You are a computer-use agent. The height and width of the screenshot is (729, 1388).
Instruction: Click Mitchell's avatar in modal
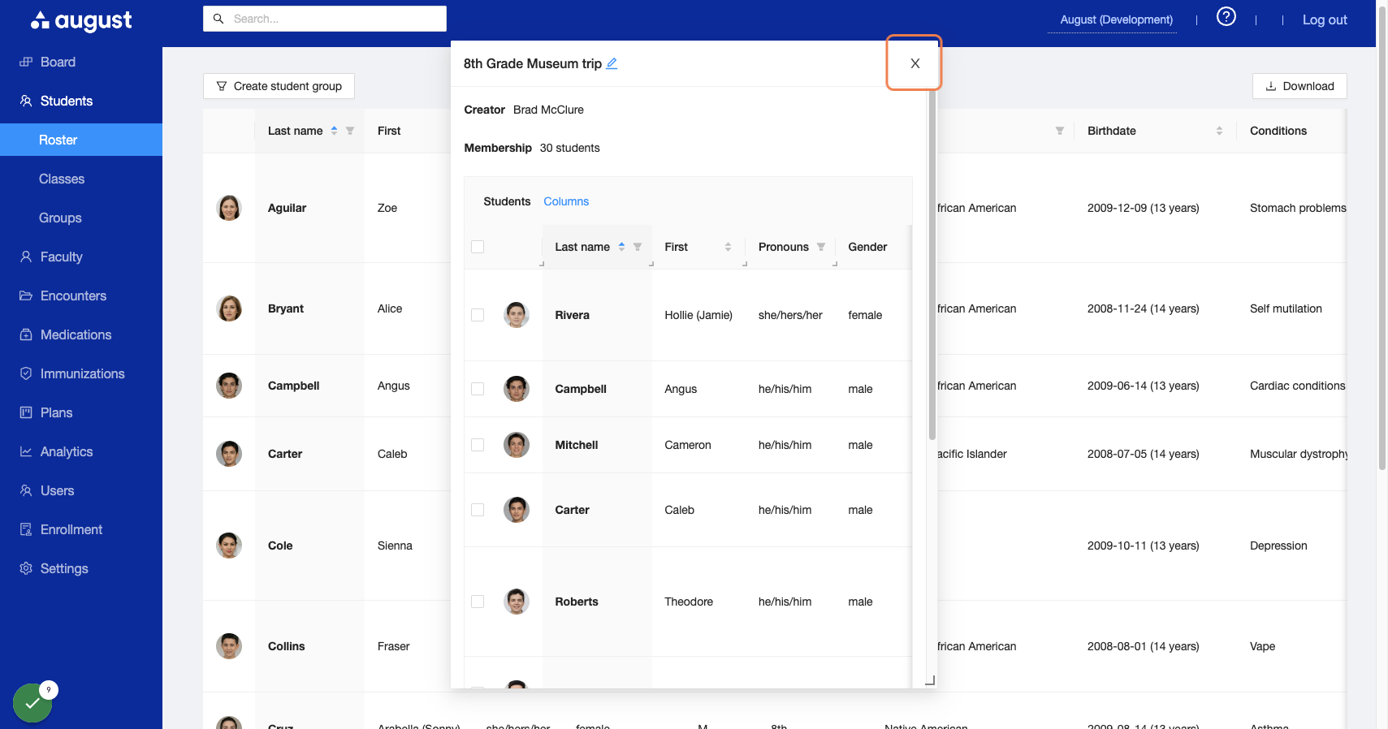pos(517,445)
